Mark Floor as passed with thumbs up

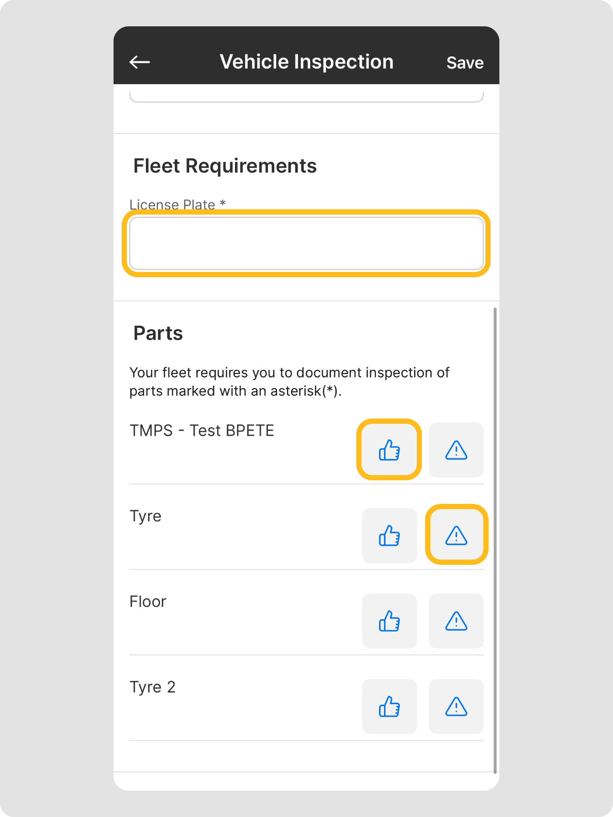click(389, 621)
